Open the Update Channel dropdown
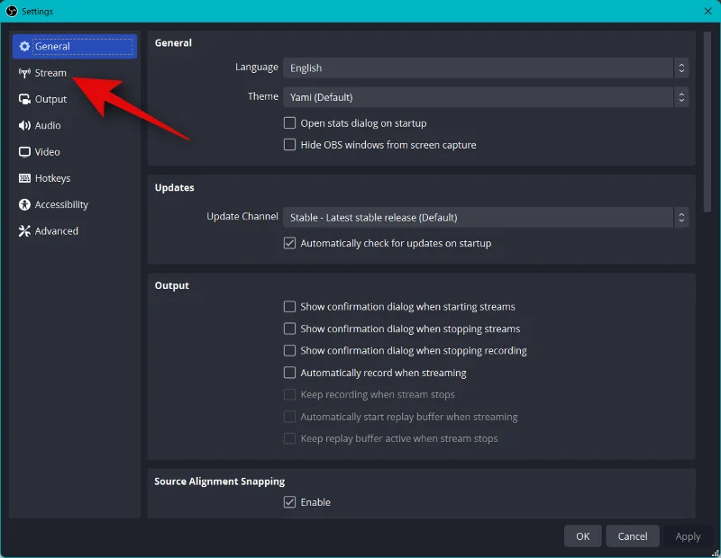 click(486, 217)
